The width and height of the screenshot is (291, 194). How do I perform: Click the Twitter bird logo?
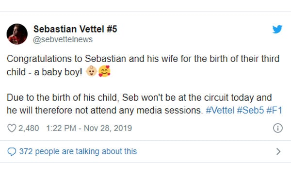277,29
